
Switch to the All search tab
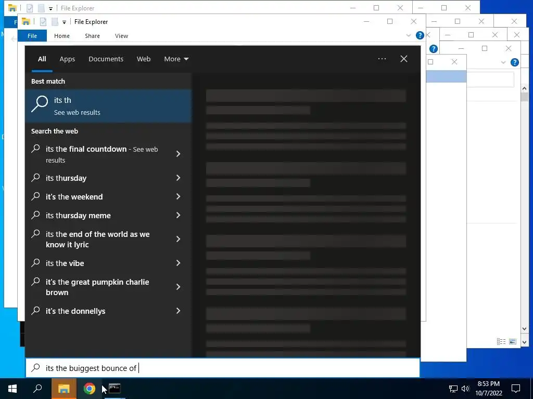42,59
